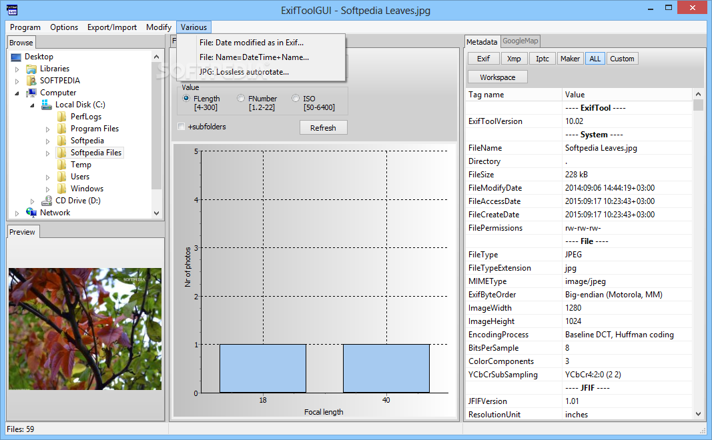Choose JPG: Lossless autorotate menu entry
Screen dimensions: 712x440
[261, 72]
